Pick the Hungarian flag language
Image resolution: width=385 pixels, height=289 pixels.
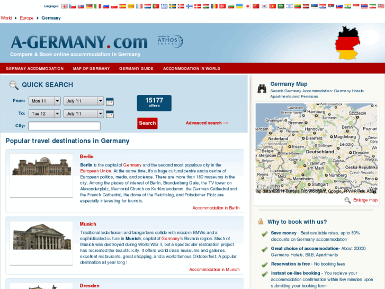206,6
